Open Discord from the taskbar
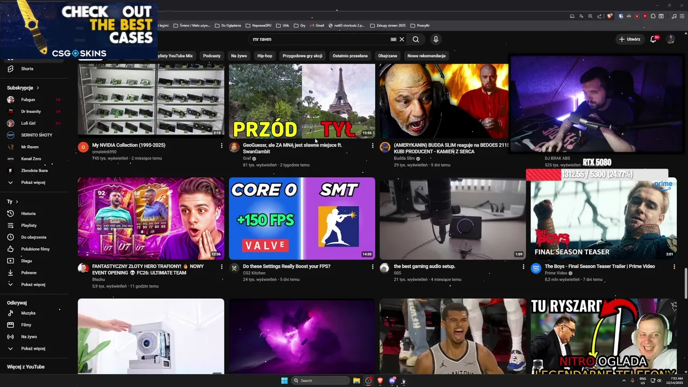 pyautogui.click(x=392, y=381)
